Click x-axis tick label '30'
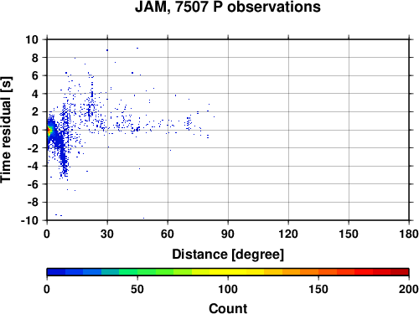The height and width of the screenshot is (314, 419). 107,234
